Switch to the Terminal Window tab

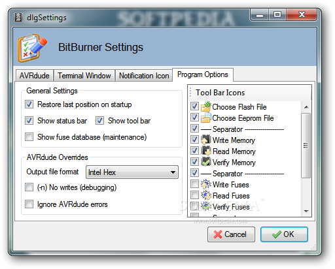pyautogui.click(x=84, y=76)
